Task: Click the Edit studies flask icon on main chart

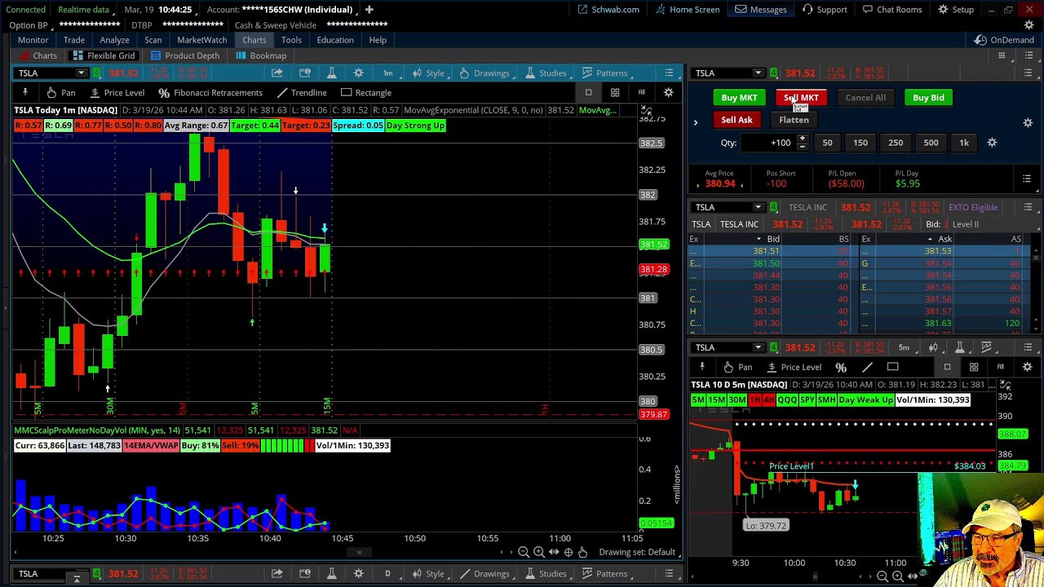Action: tap(331, 73)
